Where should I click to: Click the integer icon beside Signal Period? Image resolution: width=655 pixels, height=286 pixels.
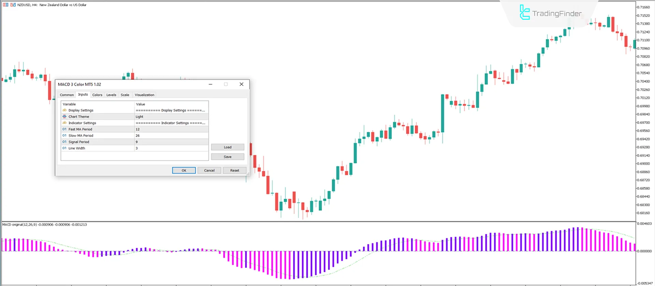click(x=64, y=142)
